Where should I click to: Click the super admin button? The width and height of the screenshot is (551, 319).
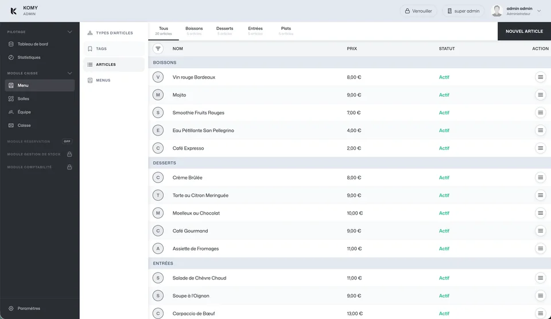463,11
